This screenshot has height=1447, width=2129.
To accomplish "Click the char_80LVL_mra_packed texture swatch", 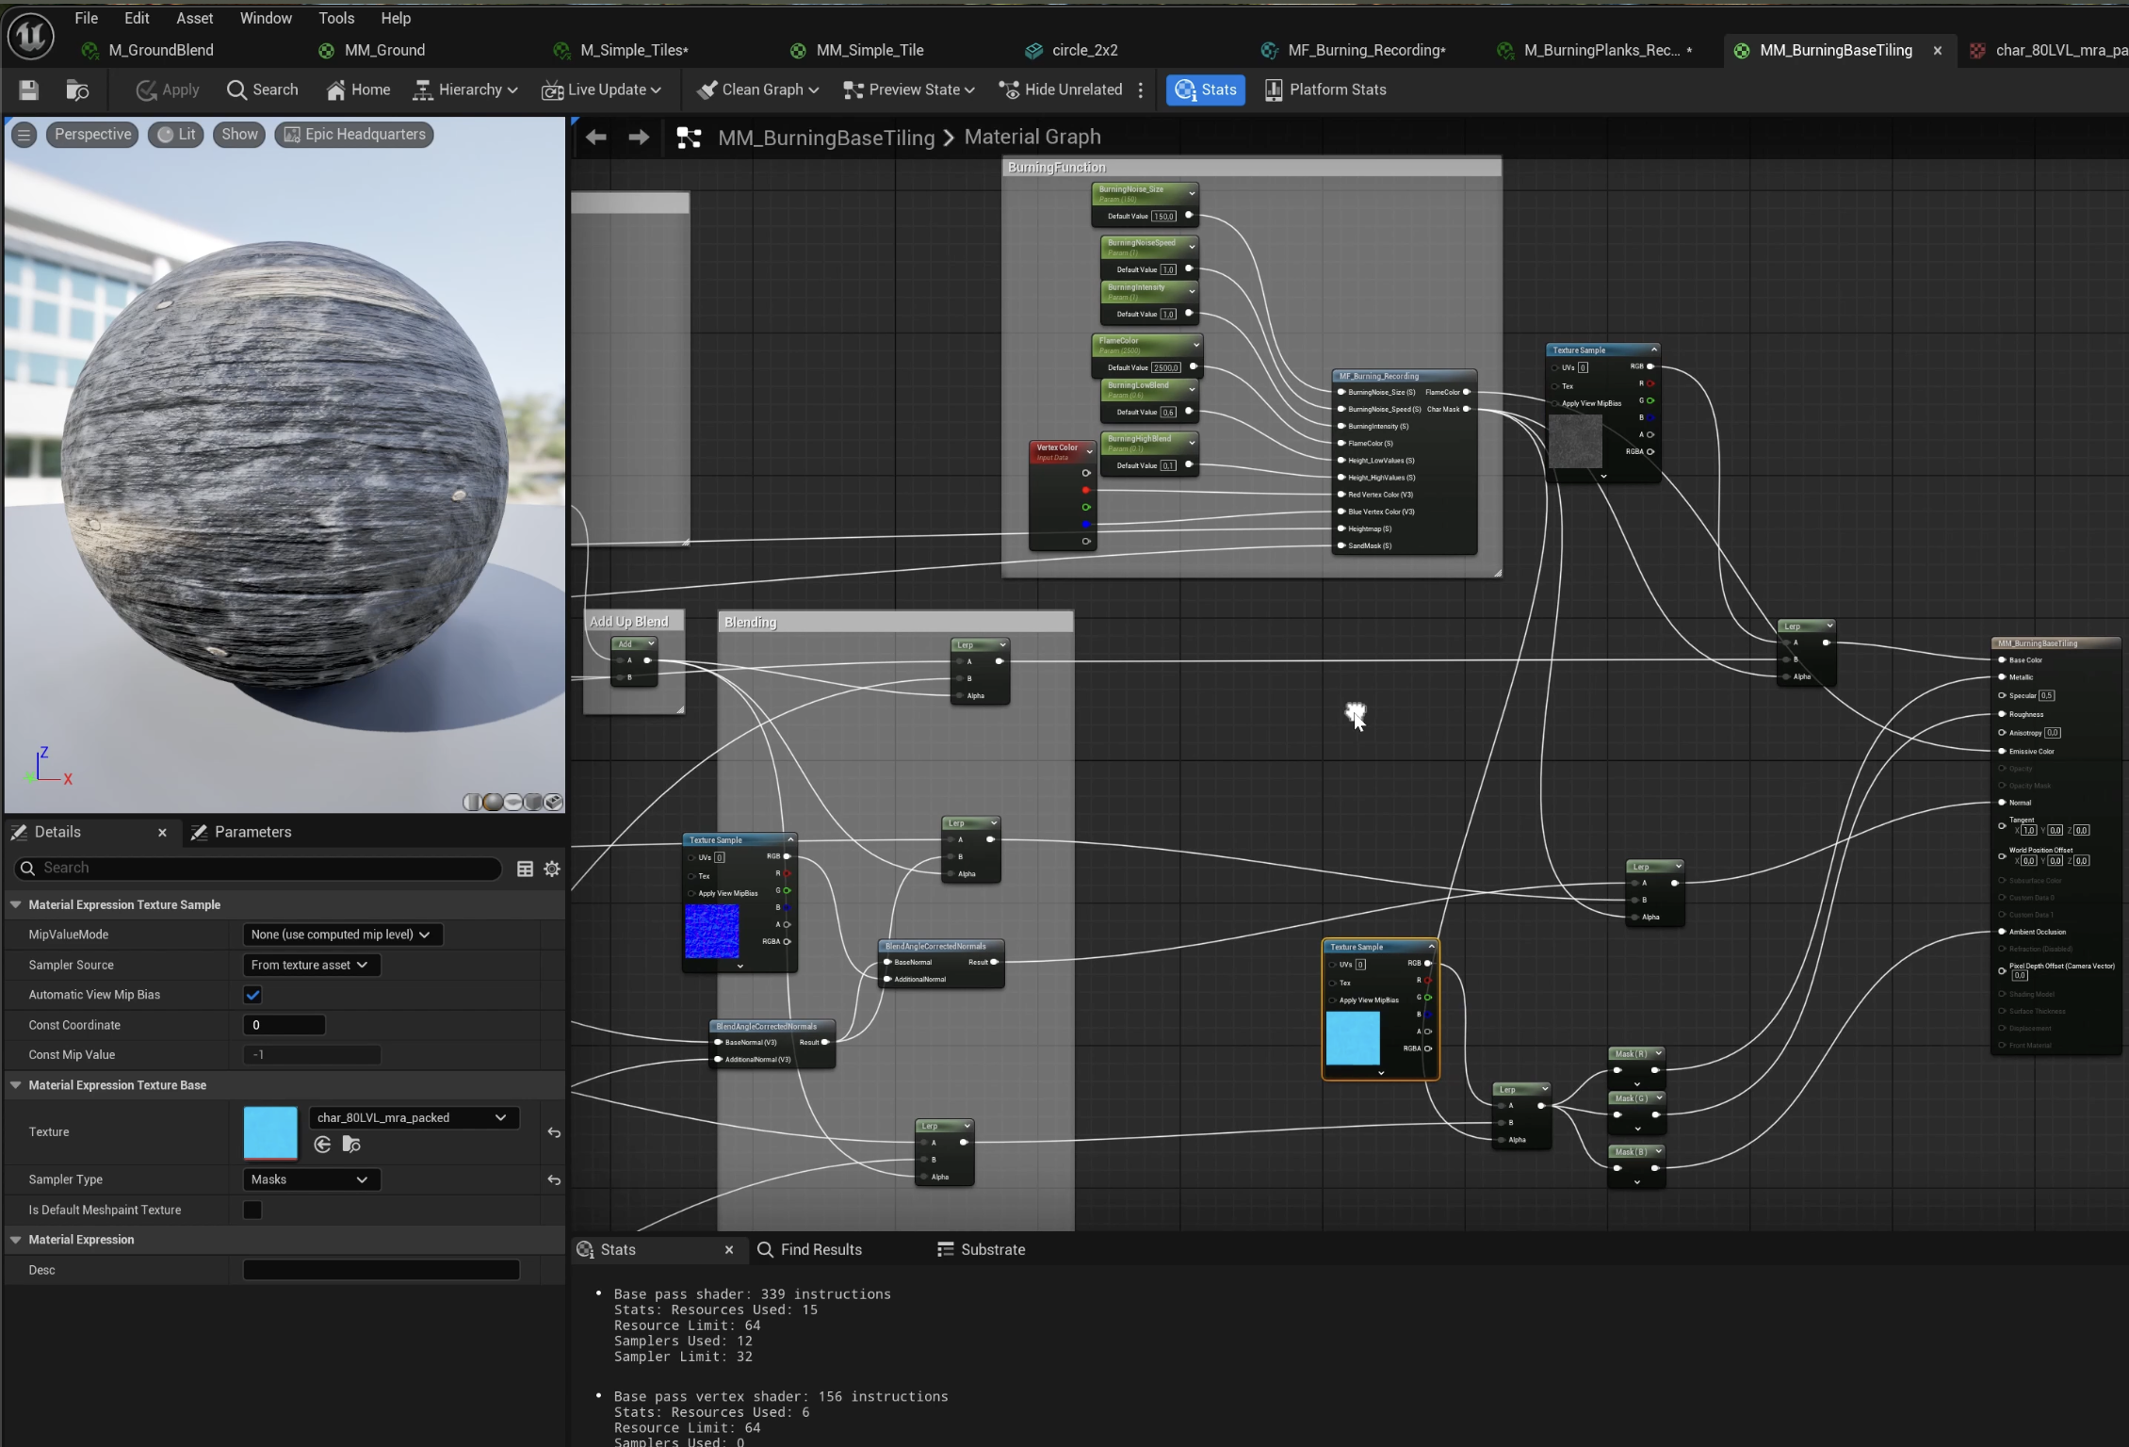I will [270, 1132].
